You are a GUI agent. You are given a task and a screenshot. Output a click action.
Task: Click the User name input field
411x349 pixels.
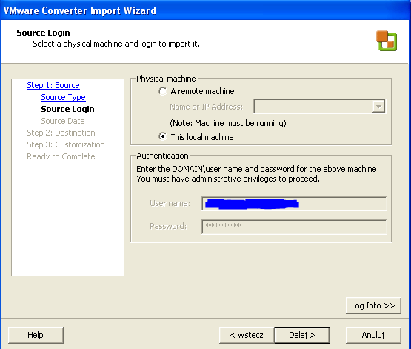pyautogui.click(x=294, y=204)
